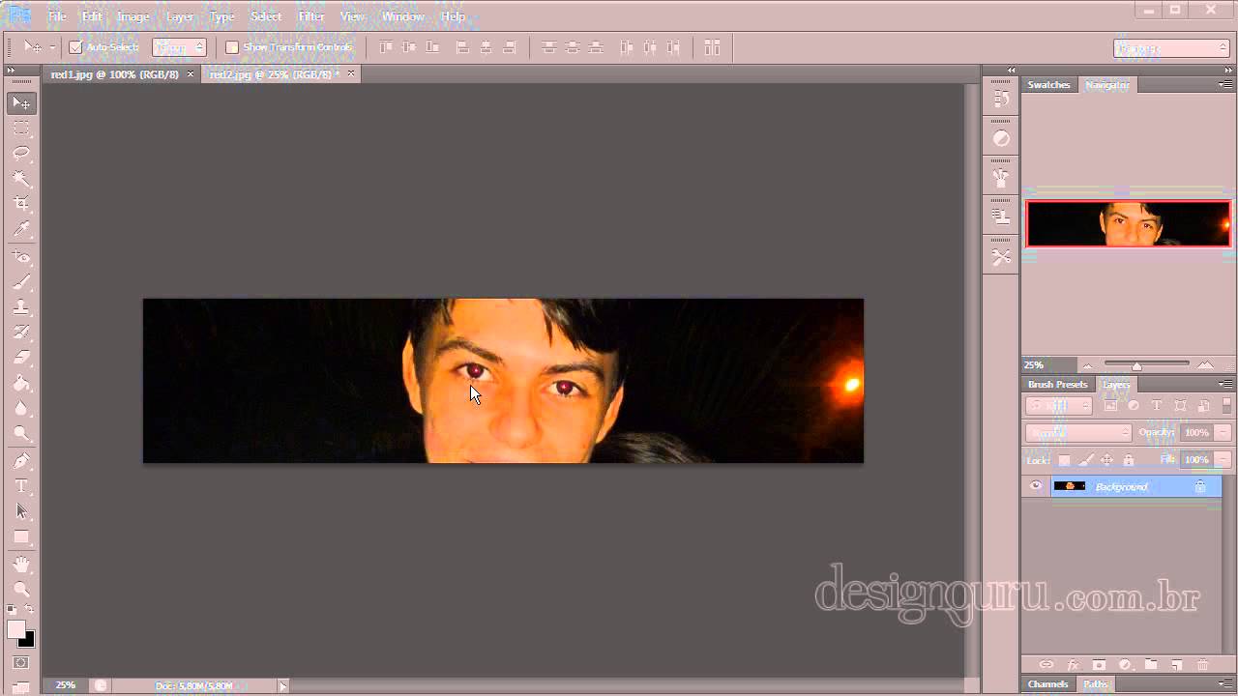Select the Rectangular Marquee tool
The image size is (1238, 696).
click(21, 129)
